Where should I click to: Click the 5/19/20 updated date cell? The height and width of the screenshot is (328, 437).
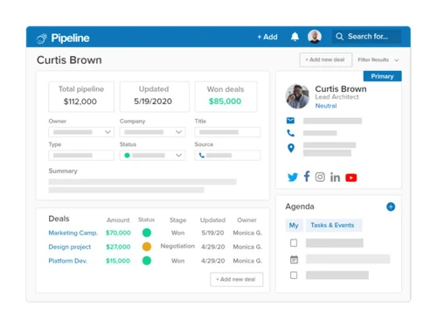pos(212,233)
